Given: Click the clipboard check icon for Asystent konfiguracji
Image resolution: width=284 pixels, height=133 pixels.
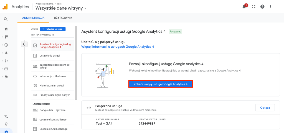Looking at the screenshot, I should 35,46.
